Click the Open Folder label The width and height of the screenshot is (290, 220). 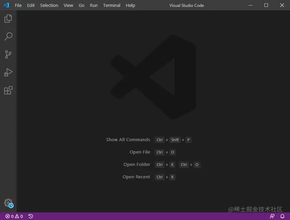click(137, 164)
